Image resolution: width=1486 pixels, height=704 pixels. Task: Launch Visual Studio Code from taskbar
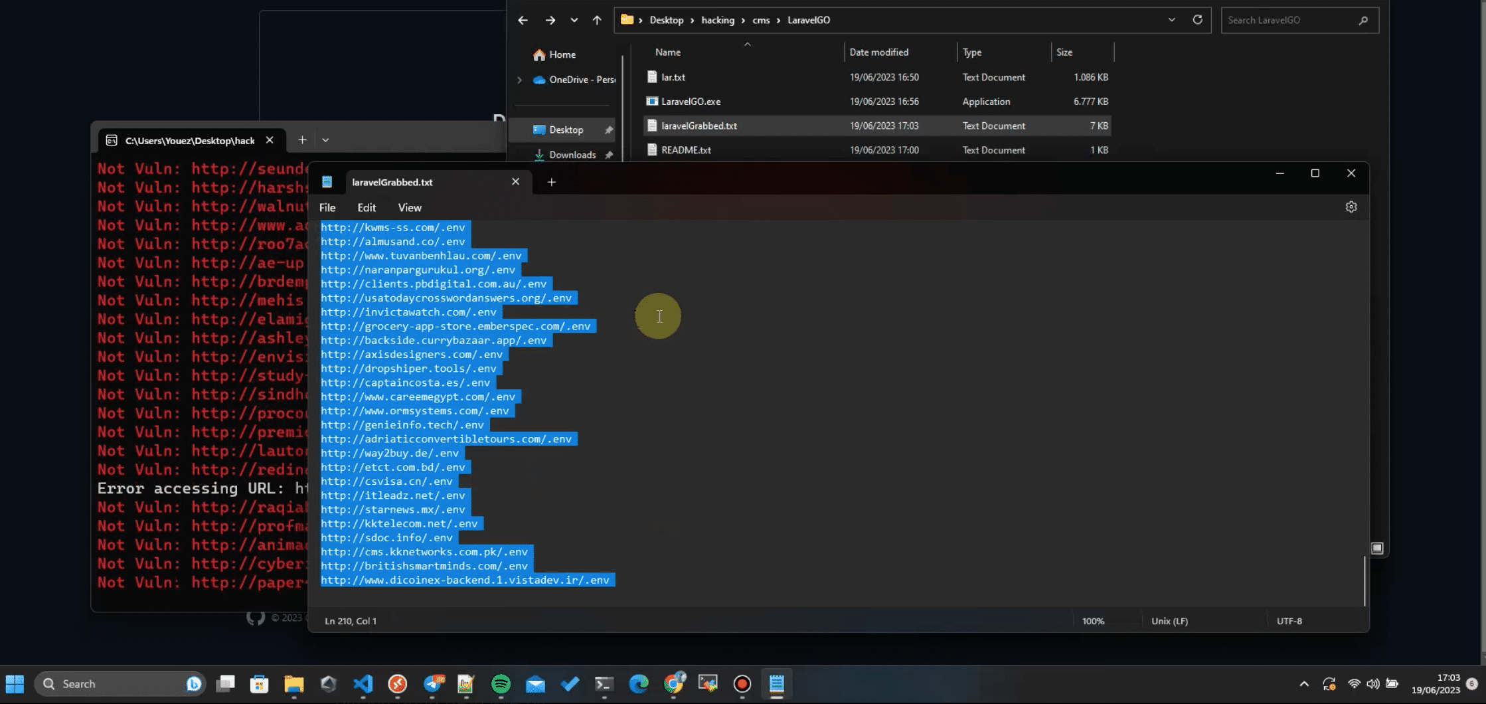point(363,683)
